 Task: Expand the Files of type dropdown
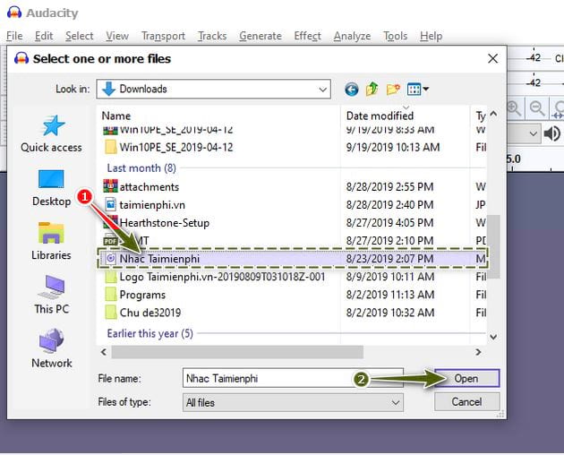pyautogui.click(x=396, y=402)
